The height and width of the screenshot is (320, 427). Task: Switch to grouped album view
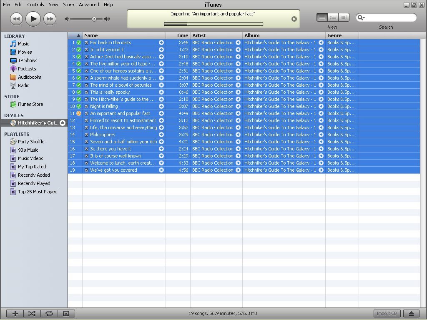tap(333, 17)
